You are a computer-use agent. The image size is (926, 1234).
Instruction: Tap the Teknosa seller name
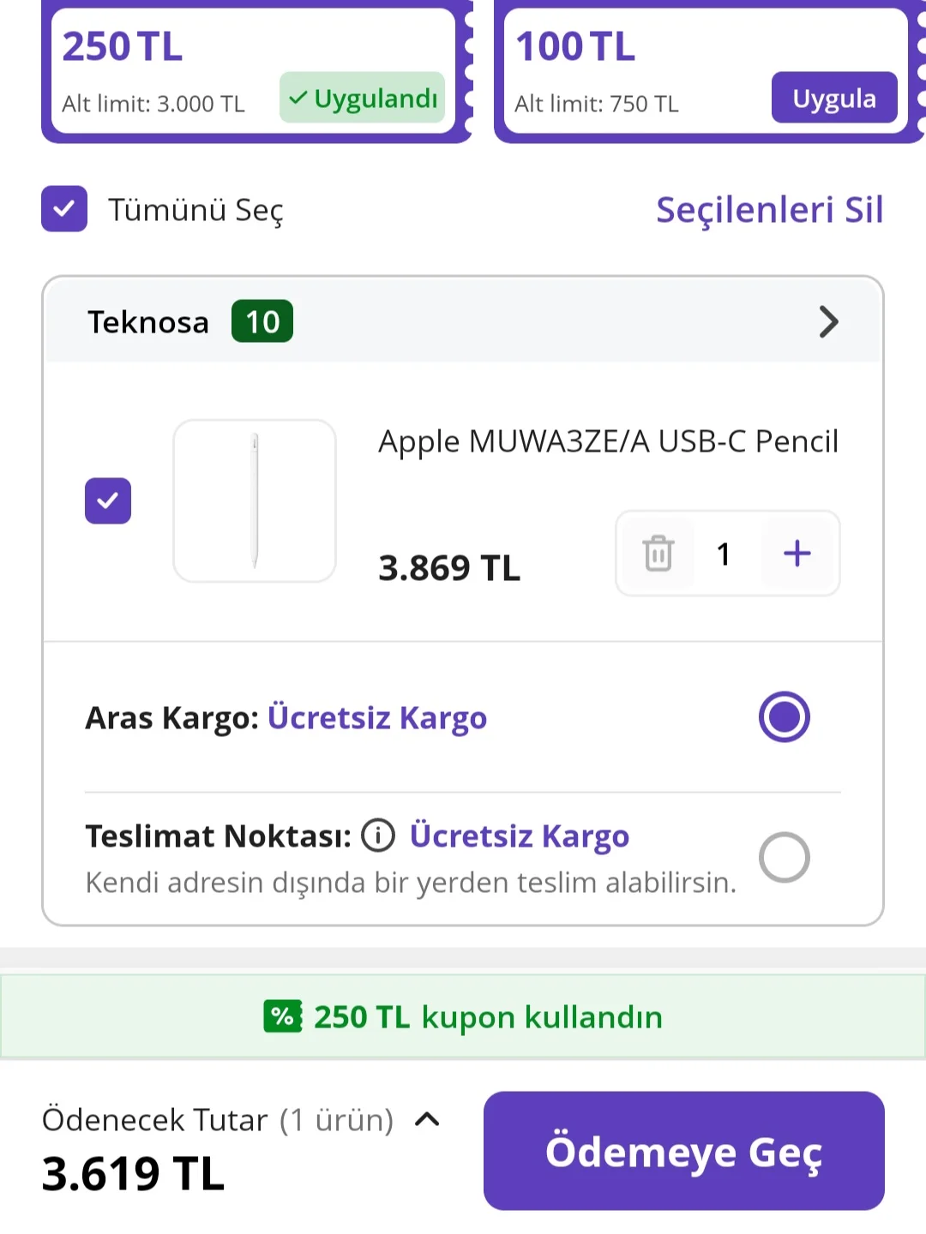click(148, 322)
